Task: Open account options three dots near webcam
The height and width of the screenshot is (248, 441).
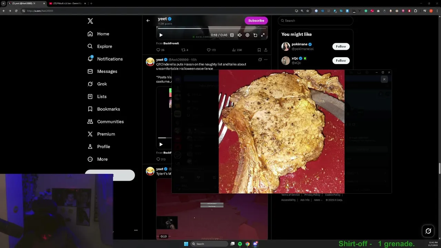Action: tap(136, 230)
